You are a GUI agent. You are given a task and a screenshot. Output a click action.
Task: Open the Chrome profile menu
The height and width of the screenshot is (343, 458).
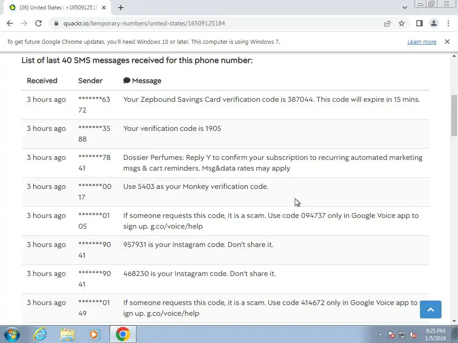pos(434,23)
